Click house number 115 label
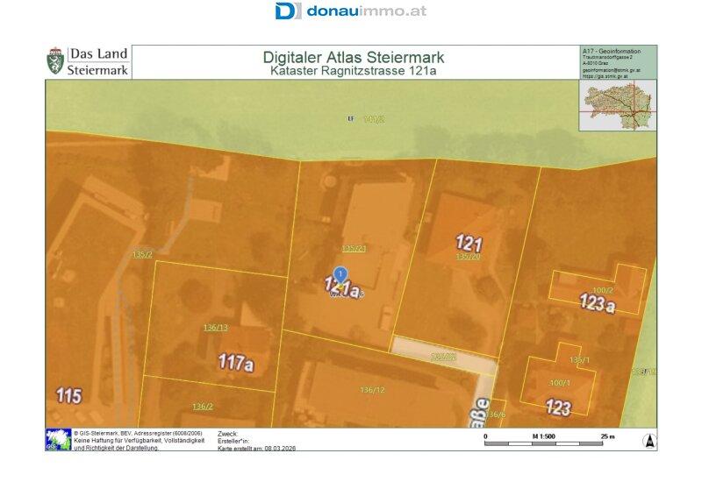The height and width of the screenshot is (496, 702). [x=68, y=395]
